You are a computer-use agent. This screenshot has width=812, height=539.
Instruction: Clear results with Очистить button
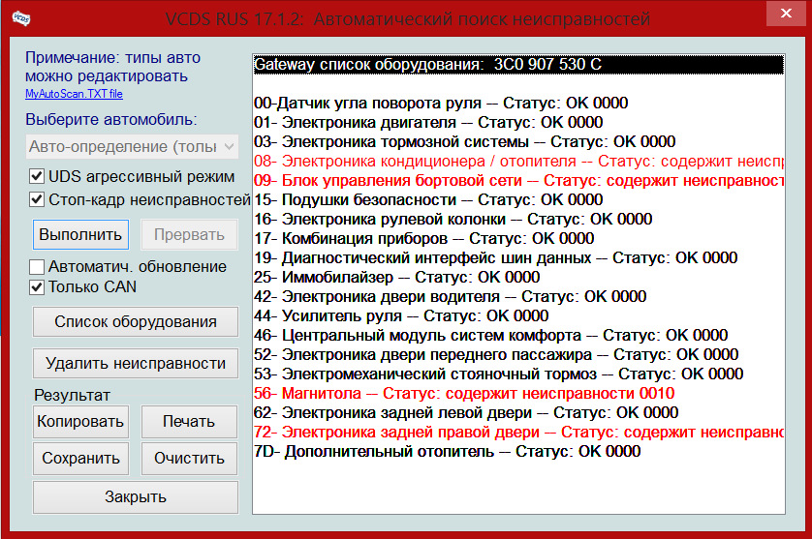pos(189,459)
